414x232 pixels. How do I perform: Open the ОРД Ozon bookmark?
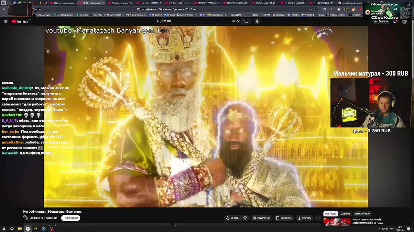pyautogui.click(x=156, y=15)
